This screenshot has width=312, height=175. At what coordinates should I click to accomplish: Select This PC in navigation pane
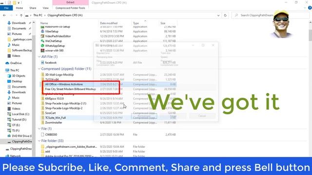point(15,70)
